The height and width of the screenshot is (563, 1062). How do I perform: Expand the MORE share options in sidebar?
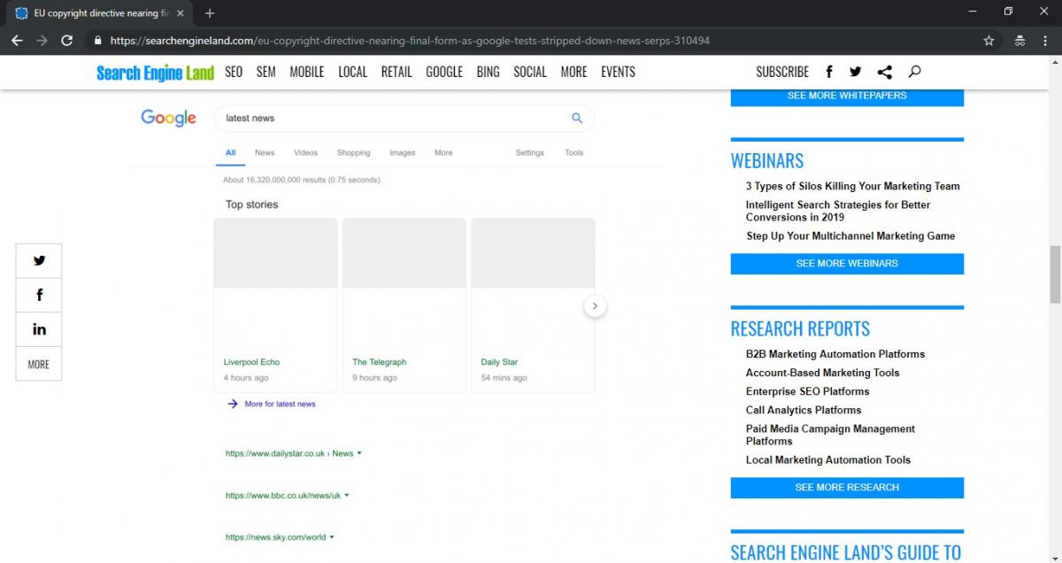[x=39, y=364]
